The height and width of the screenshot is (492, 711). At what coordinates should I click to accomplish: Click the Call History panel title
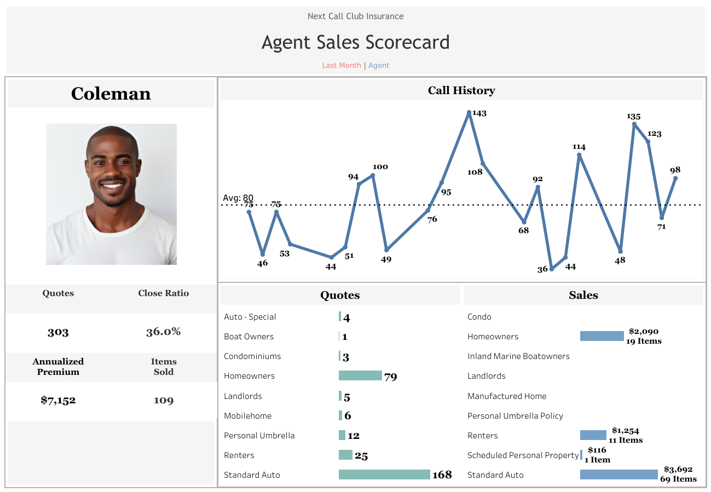pos(461,90)
